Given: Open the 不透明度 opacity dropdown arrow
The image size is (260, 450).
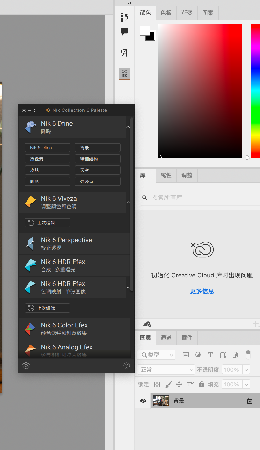Looking at the screenshot, I should 246,370.
